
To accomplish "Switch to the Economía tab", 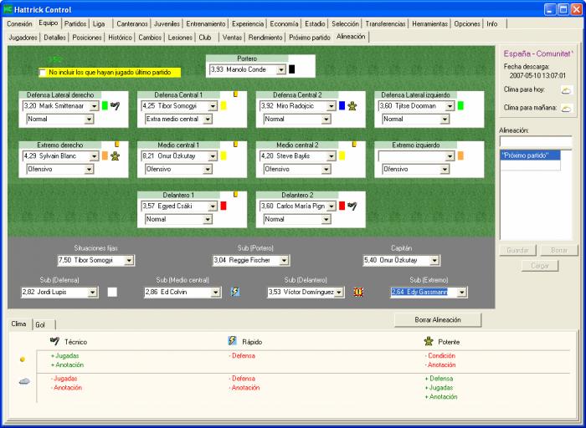I will click(x=284, y=24).
